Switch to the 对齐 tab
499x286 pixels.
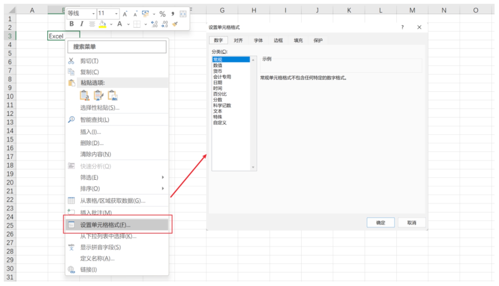click(238, 40)
